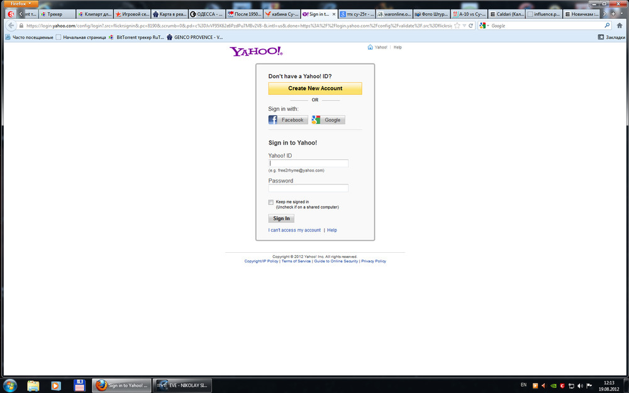The image size is (629, 393).
Task: Focus the Yahoo! ID field
Action: click(x=308, y=163)
